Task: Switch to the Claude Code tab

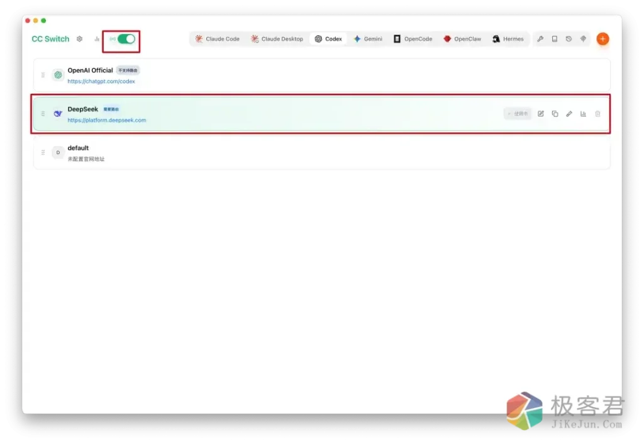Action: pyautogui.click(x=217, y=38)
